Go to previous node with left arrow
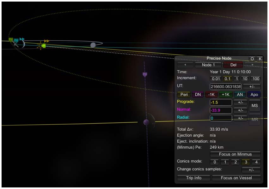 click(185, 65)
